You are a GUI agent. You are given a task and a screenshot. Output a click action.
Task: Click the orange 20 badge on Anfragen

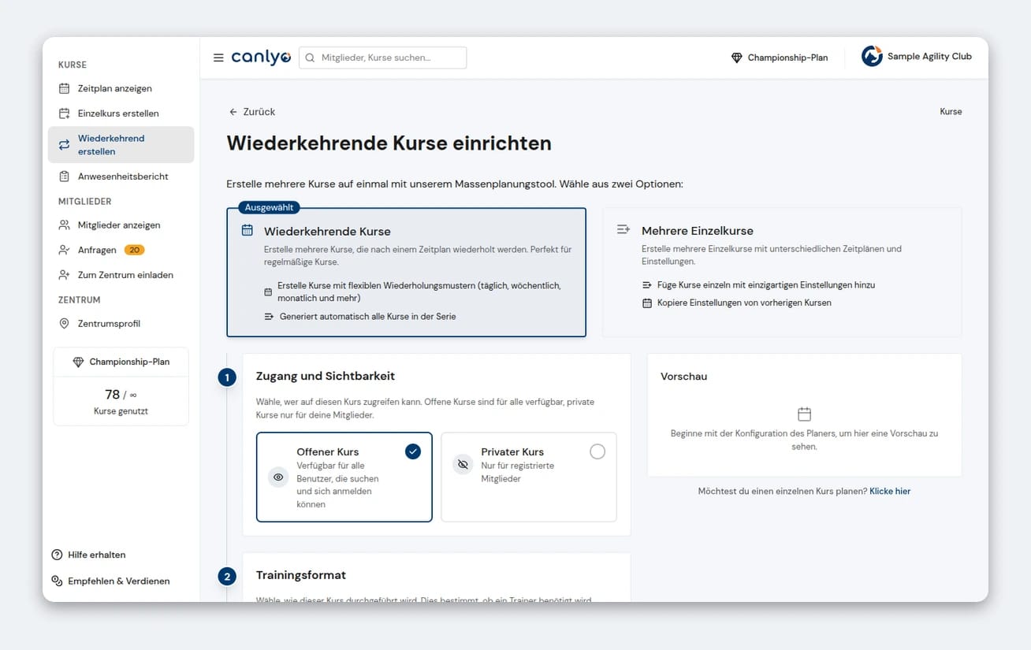(134, 250)
